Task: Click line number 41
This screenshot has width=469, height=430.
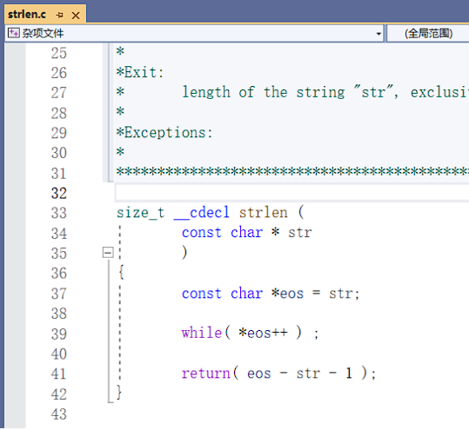Action: (58, 374)
